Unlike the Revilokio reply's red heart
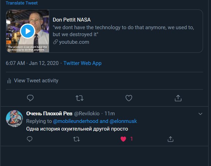 pos(123,139)
